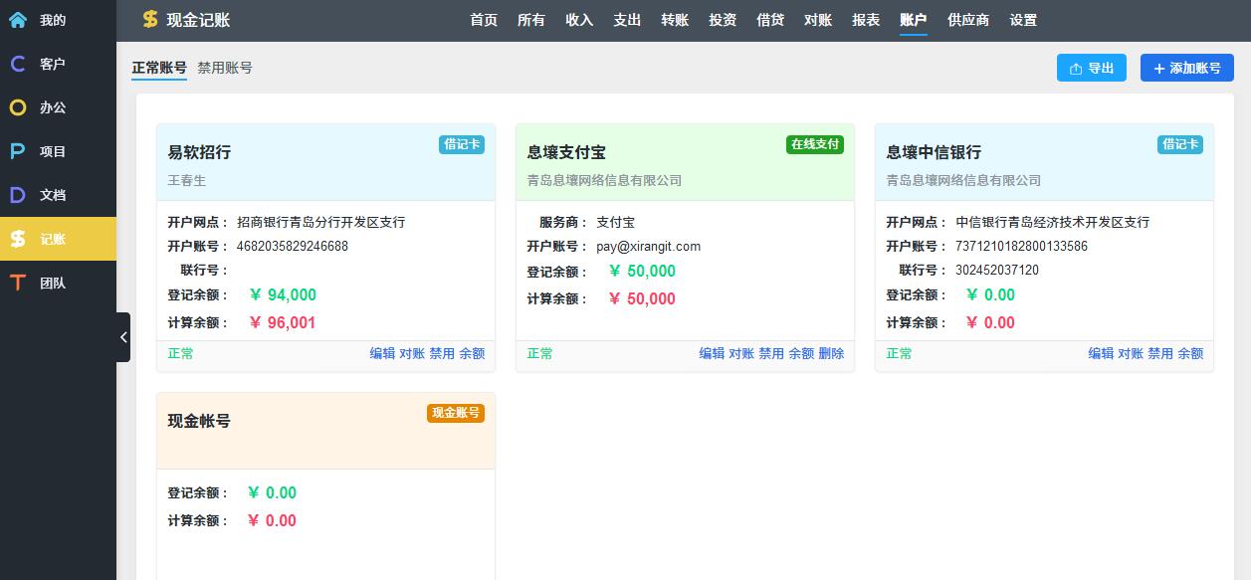Open the 团队 T icon in sidebar
This screenshot has height=580, width=1251.
tap(18, 283)
